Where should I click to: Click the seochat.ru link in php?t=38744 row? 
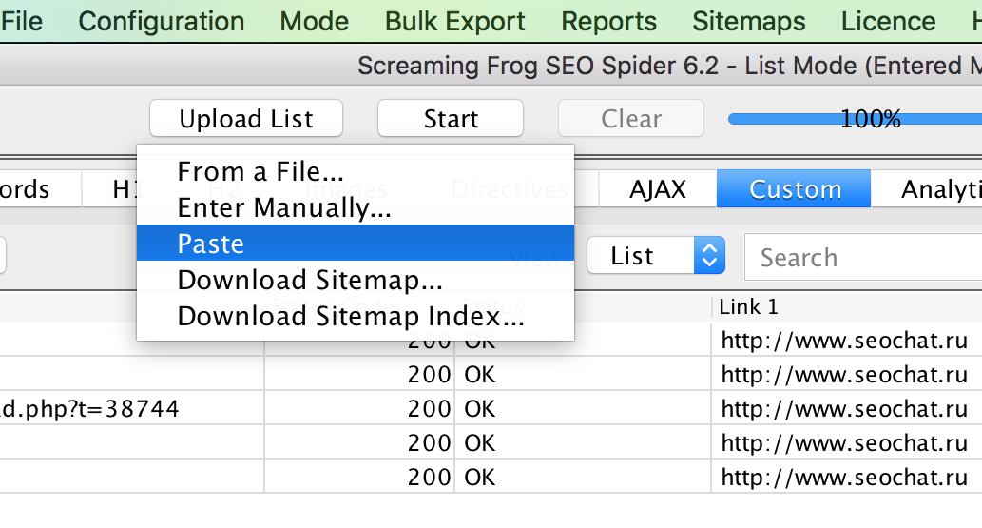(x=844, y=408)
